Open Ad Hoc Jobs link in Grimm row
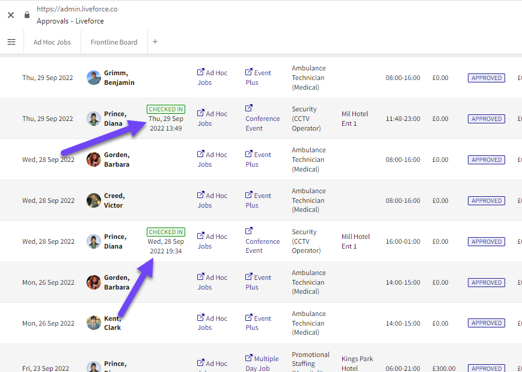The height and width of the screenshot is (372, 522). click(x=212, y=78)
